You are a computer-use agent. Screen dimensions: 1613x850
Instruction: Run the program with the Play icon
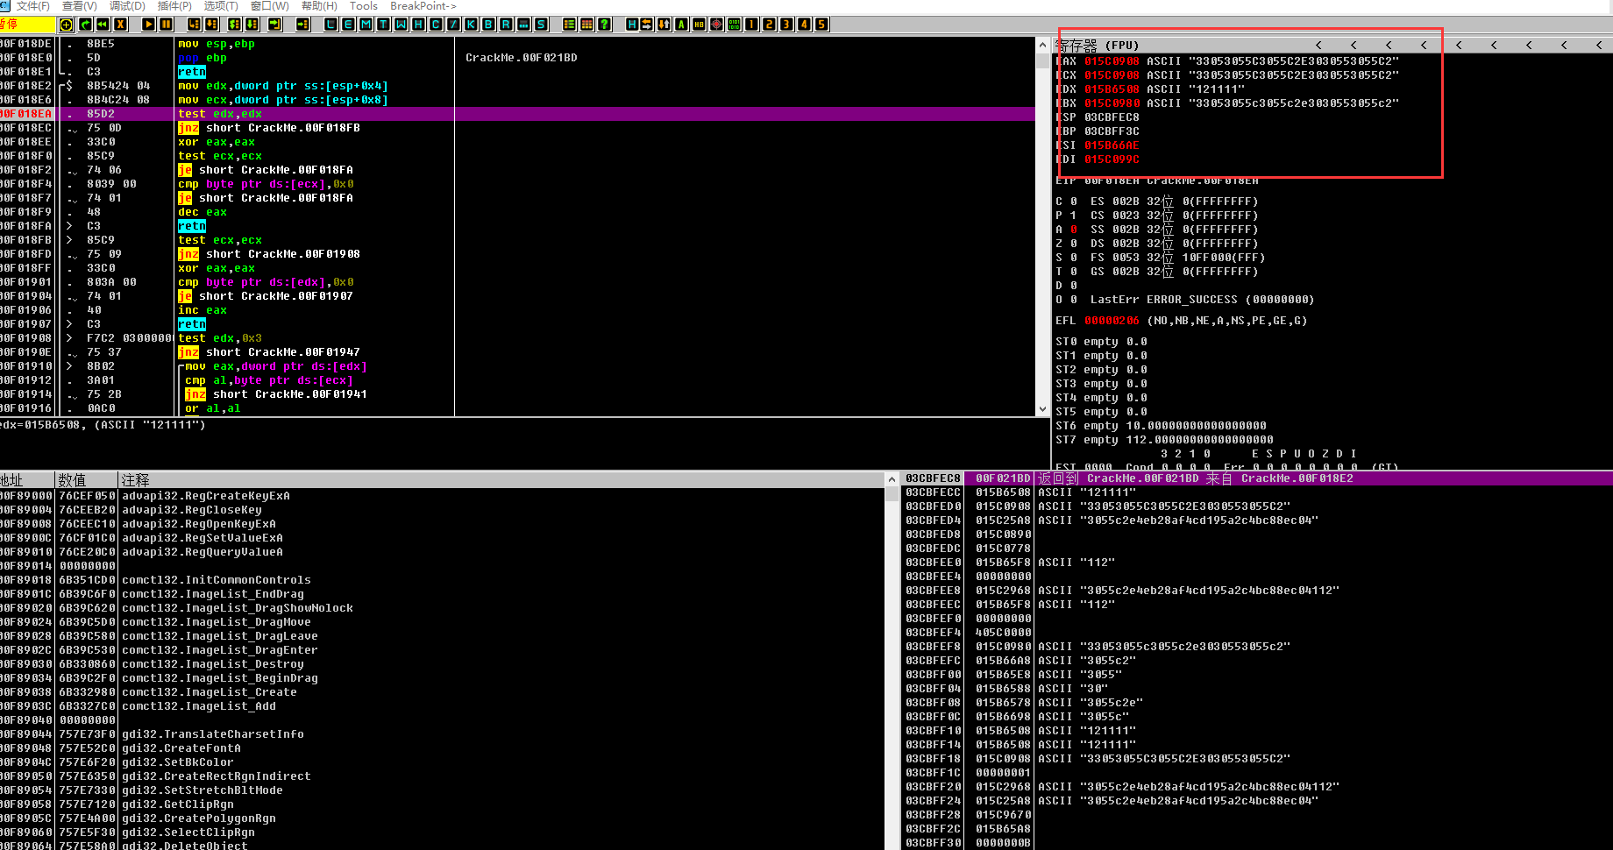pyautogui.click(x=148, y=25)
